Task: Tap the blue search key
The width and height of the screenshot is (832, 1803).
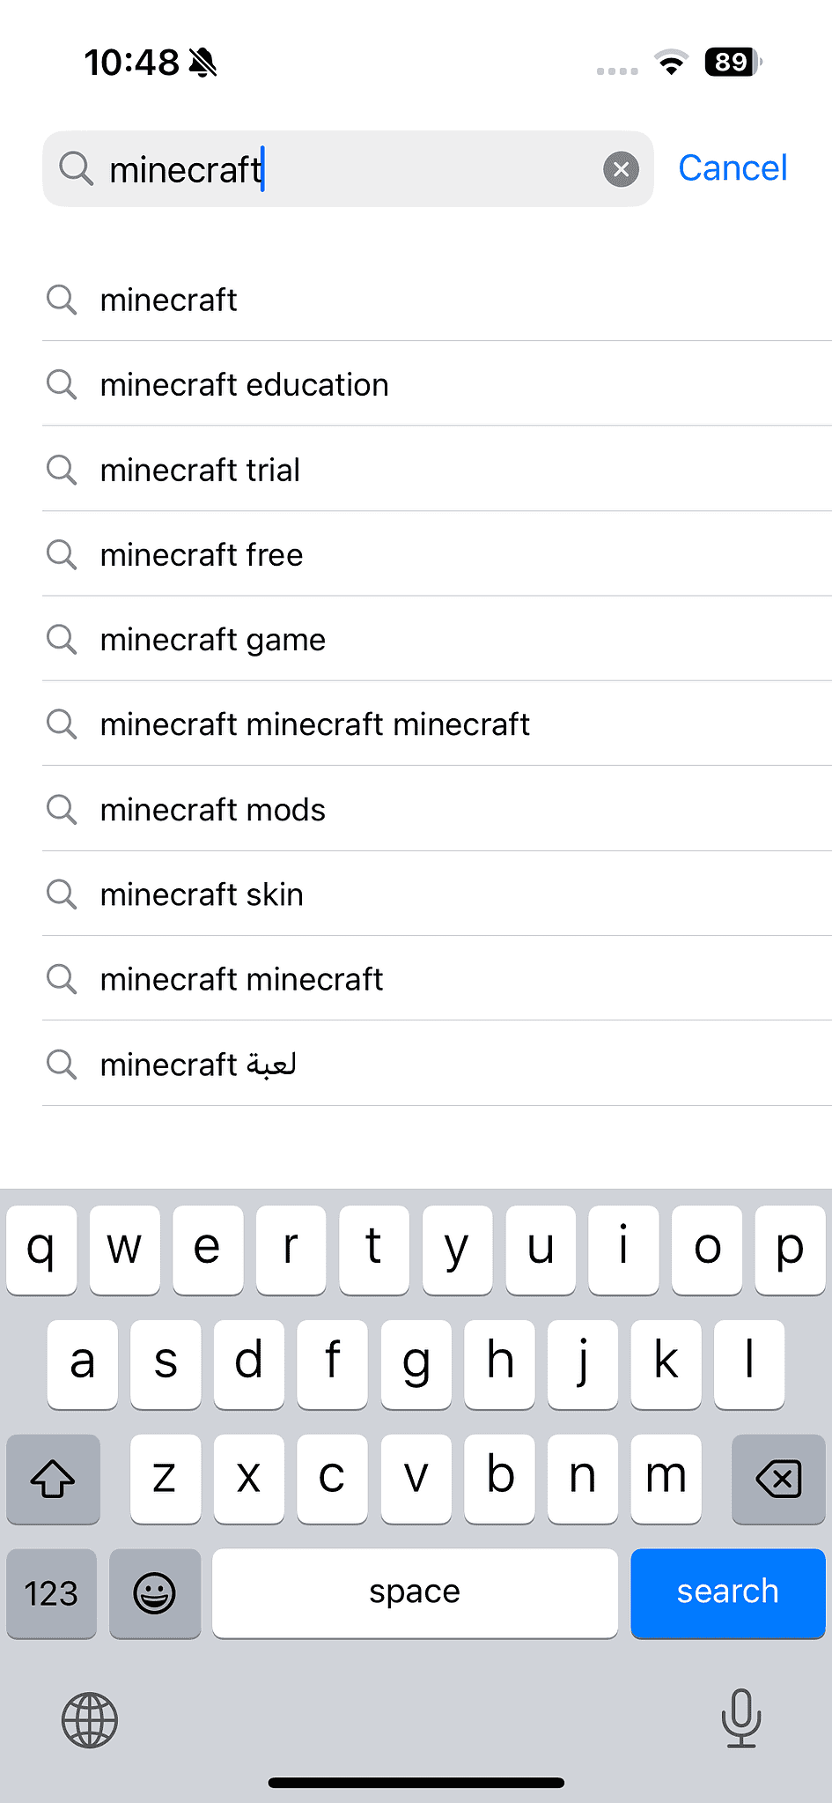Action: pyautogui.click(x=727, y=1593)
